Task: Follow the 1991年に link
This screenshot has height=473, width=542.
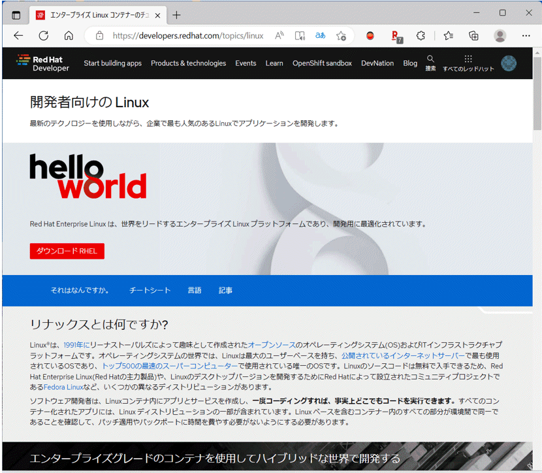Action: 77,345
